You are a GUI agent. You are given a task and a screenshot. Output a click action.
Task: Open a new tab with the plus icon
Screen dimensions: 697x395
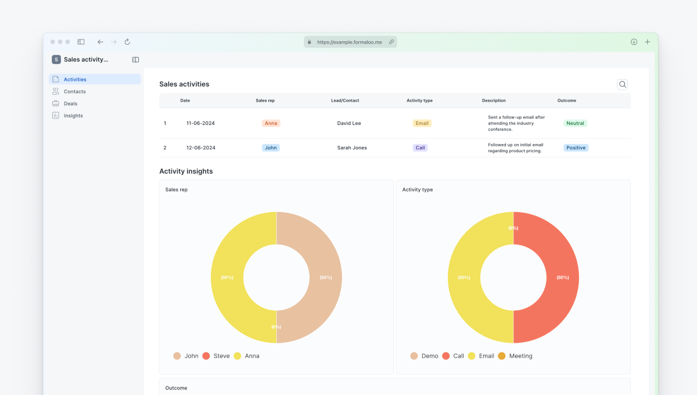click(648, 42)
